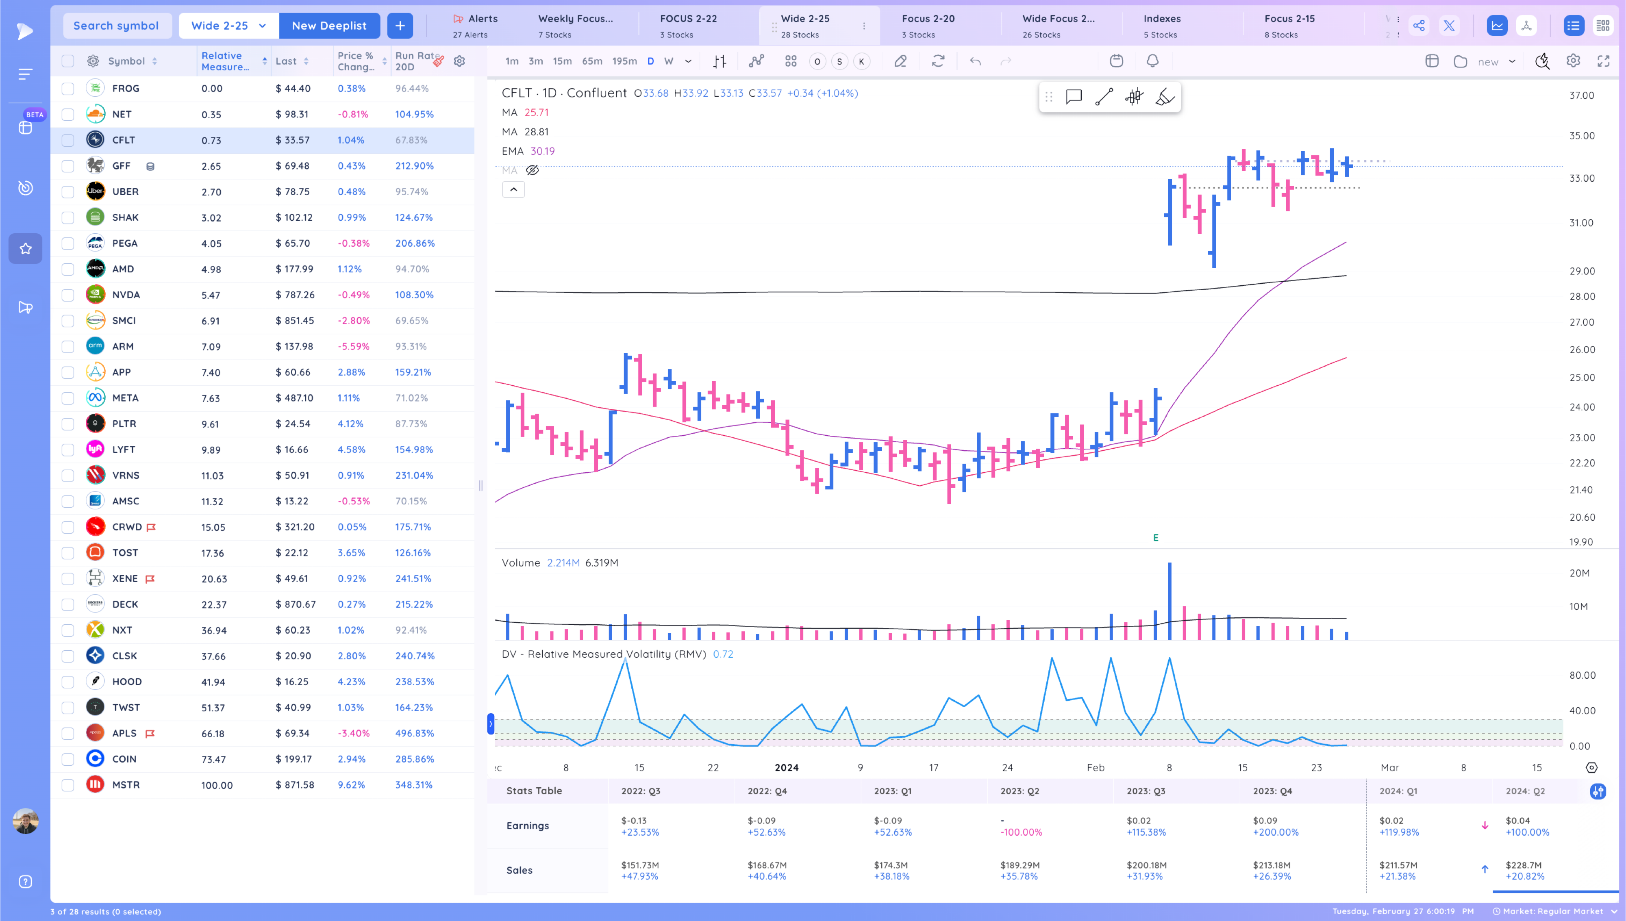
Task: Expand the timeframe interval dropdown arrow
Action: [x=688, y=61]
